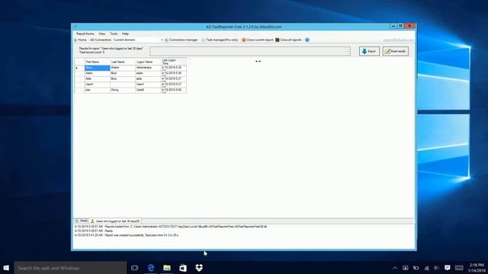
Task: Sort by the Last Logon Time column header
Action: 174,62
